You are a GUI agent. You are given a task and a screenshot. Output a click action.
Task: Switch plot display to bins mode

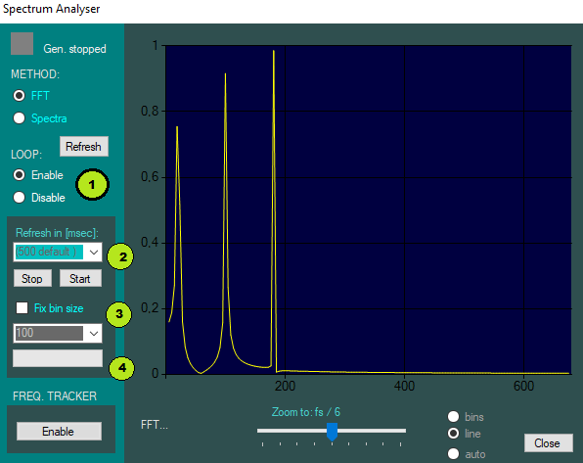(453, 416)
